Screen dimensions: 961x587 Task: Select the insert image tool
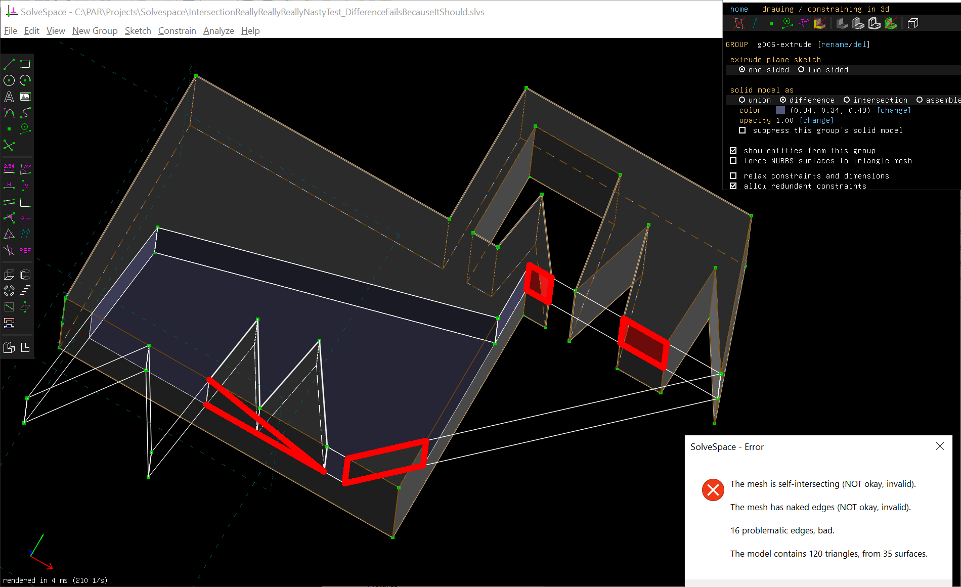[25, 97]
